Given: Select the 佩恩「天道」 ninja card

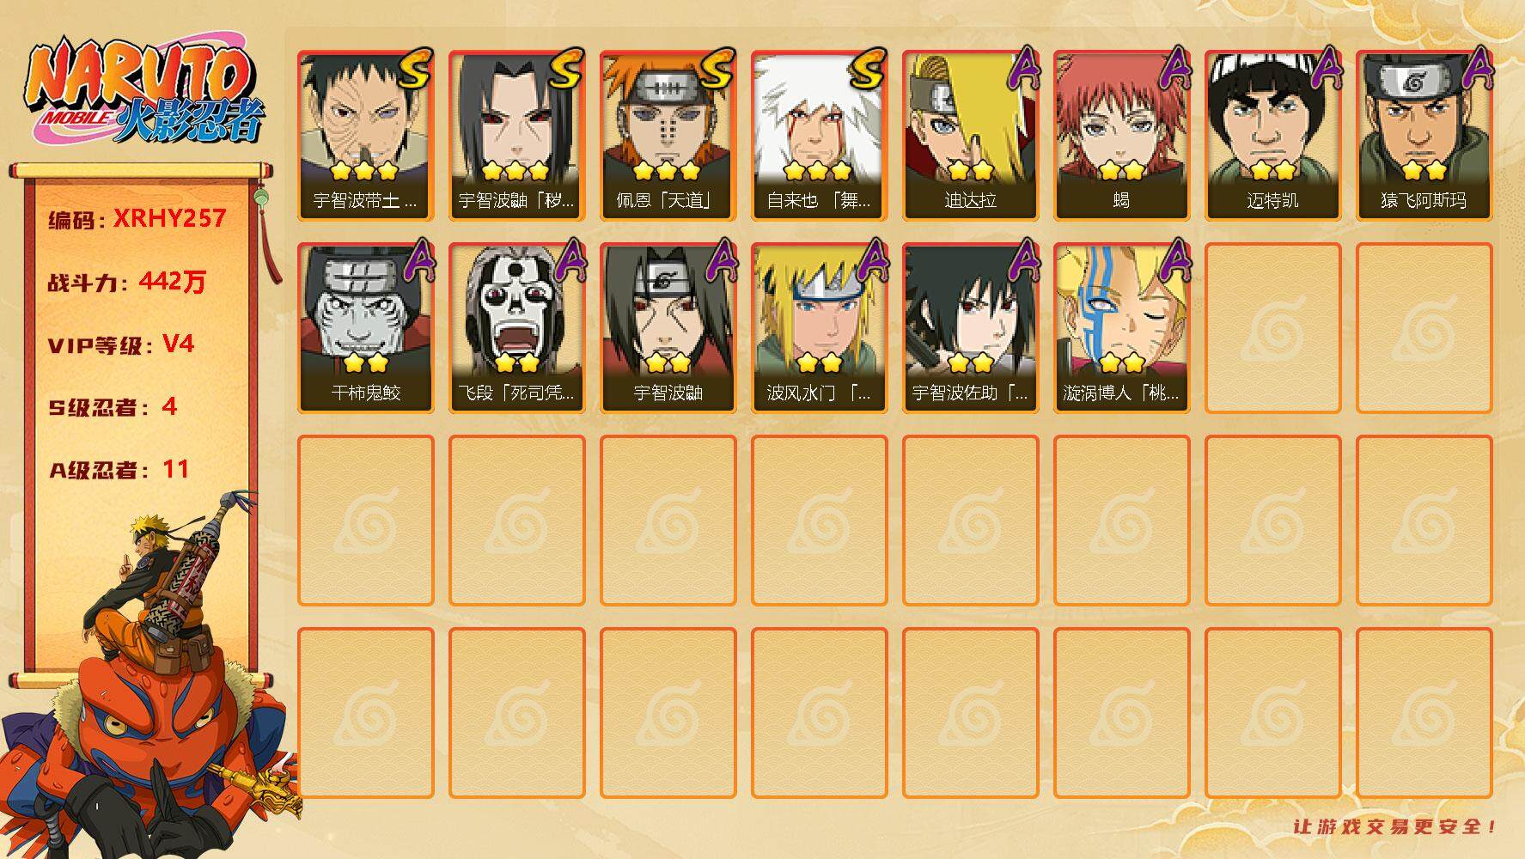Looking at the screenshot, I should [x=668, y=136].
